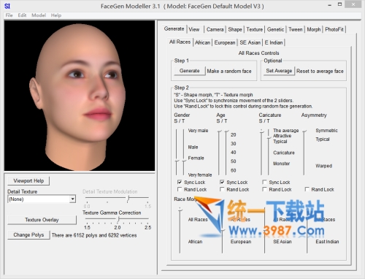Click the SI application icon in title bar
The height and width of the screenshot is (279, 365).
tap(7, 6)
